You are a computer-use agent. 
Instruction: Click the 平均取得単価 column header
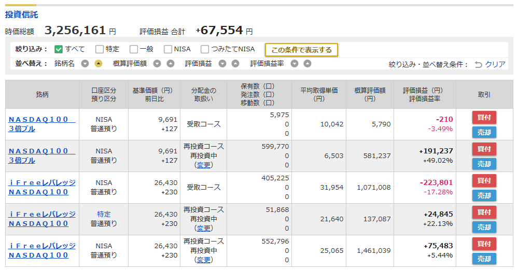319,95
